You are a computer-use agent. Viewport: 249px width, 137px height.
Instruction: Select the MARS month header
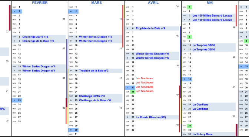[96, 3]
